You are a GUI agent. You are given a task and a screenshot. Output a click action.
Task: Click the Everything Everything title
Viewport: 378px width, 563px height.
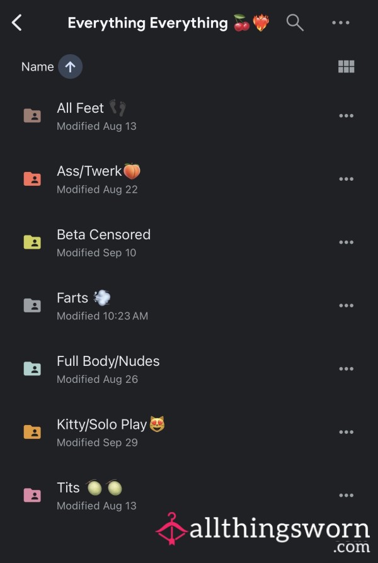(x=147, y=23)
